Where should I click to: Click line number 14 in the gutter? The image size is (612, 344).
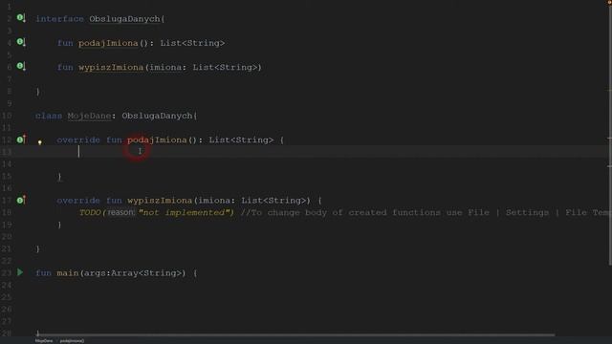7,163
